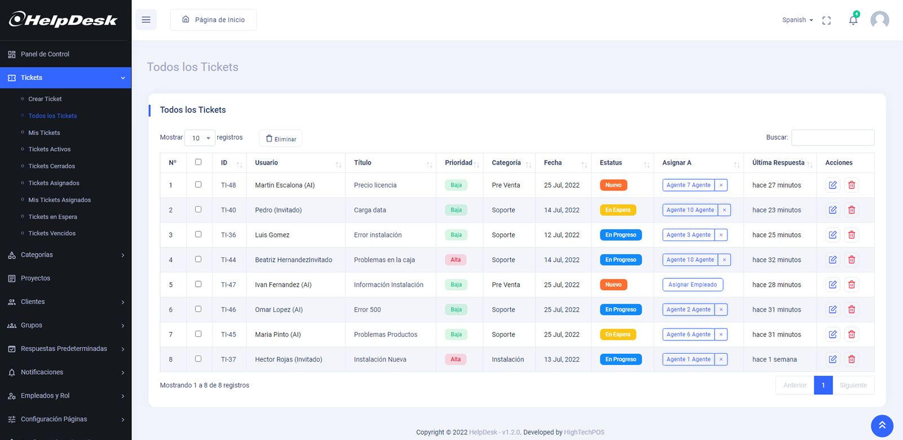
Task: Expand the Categorías sidebar menu
Action: (x=65, y=255)
